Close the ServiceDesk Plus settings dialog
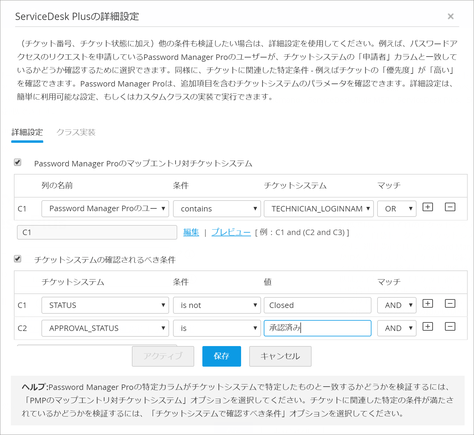The height and width of the screenshot is (435, 474). pyautogui.click(x=450, y=16)
